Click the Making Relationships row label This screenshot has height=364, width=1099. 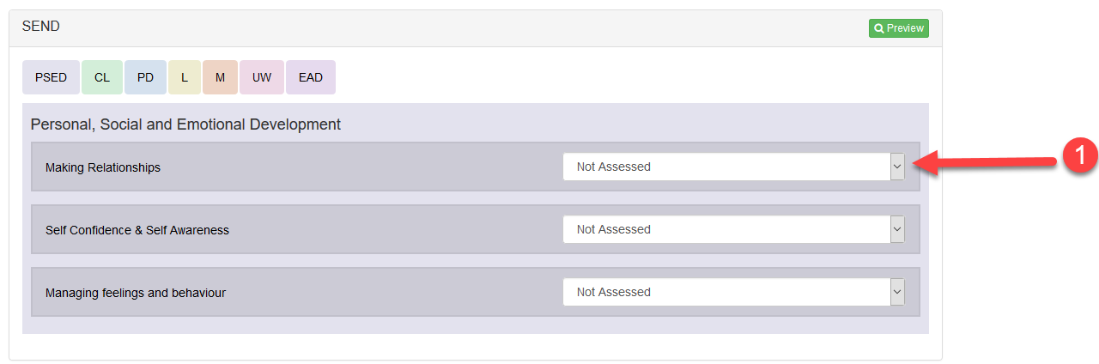pyautogui.click(x=103, y=167)
